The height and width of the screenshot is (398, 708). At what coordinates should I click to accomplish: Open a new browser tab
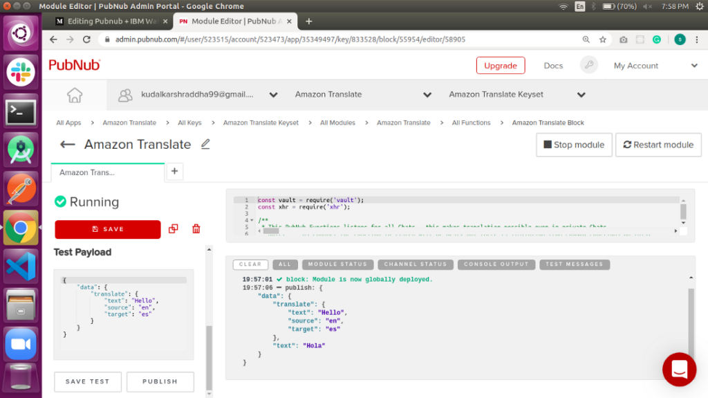pos(309,21)
